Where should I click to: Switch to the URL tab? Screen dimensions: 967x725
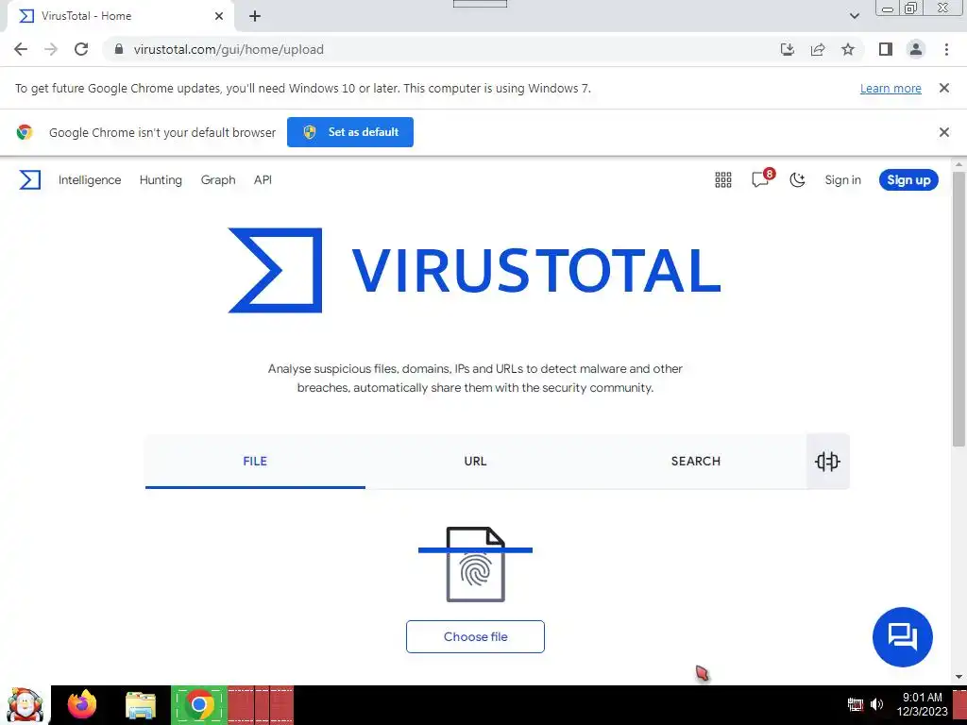coord(476,461)
